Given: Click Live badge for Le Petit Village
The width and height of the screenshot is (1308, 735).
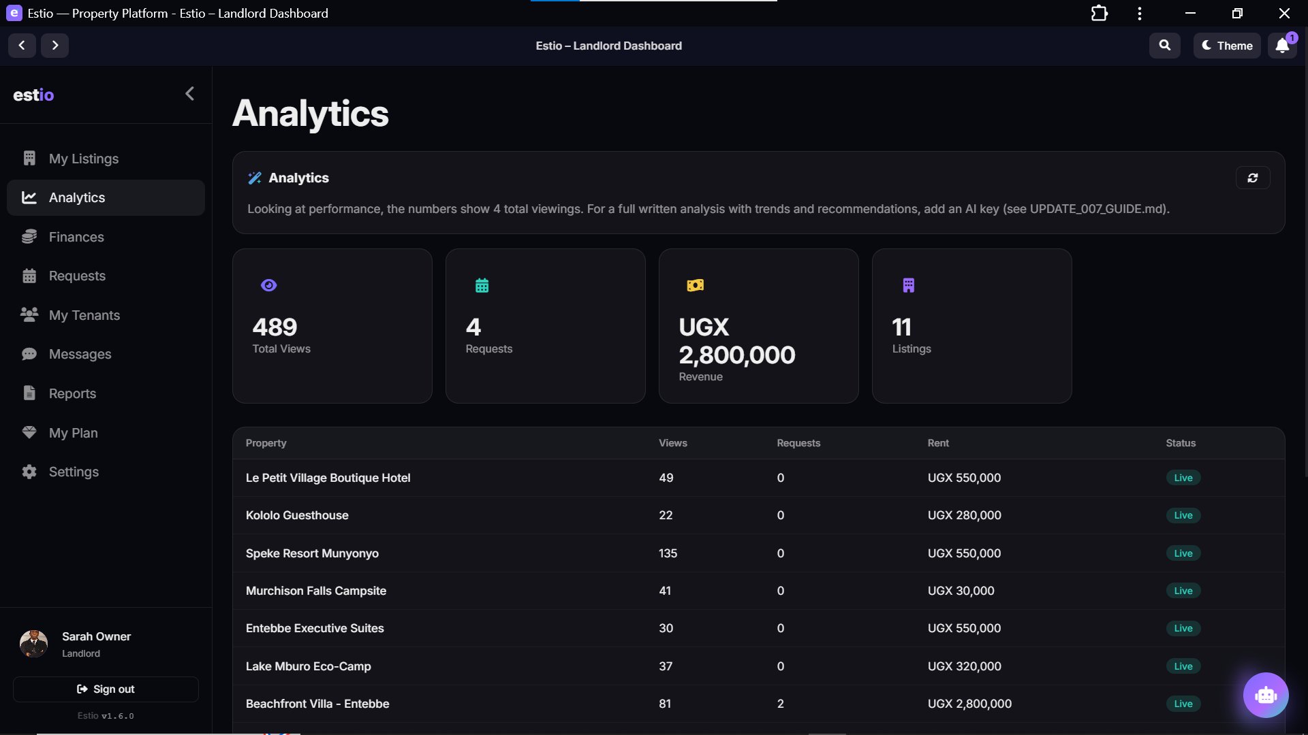Looking at the screenshot, I should coord(1183,478).
